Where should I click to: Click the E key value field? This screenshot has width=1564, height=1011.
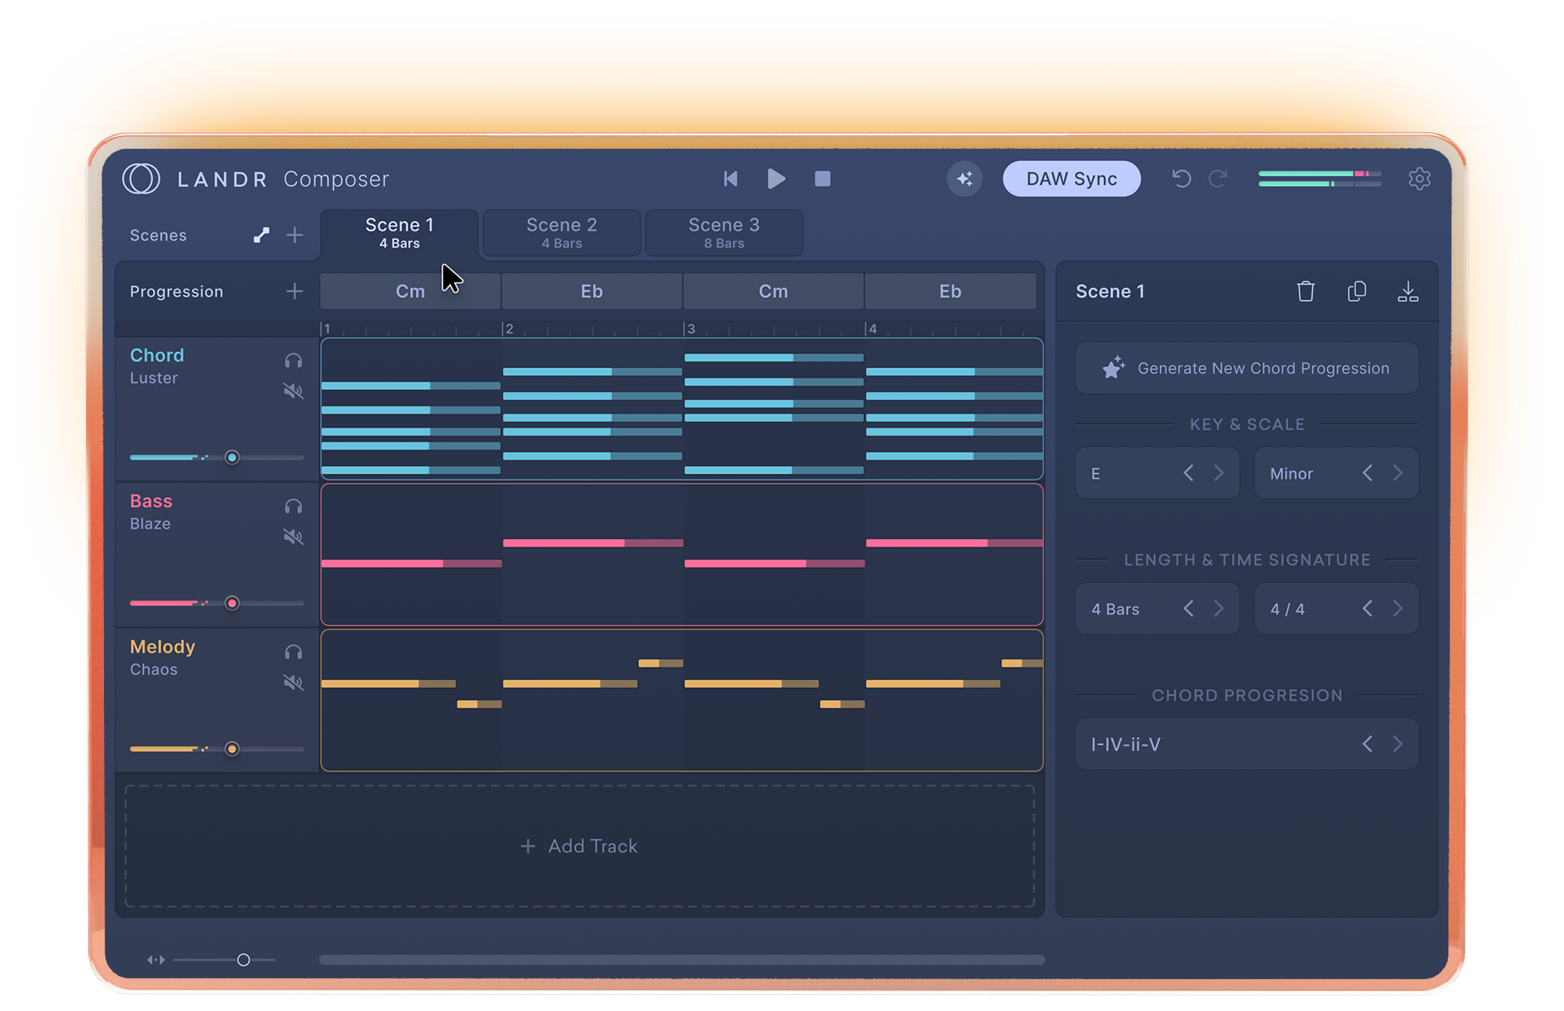1157,473
